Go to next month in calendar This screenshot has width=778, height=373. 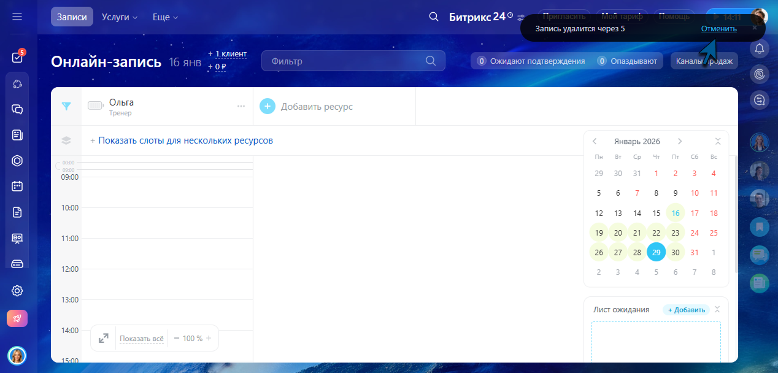tap(680, 141)
